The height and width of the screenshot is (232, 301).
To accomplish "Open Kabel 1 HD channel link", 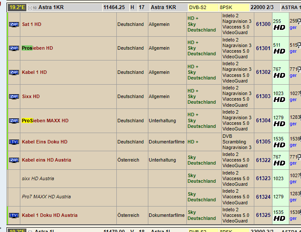I will (x=34, y=72).
